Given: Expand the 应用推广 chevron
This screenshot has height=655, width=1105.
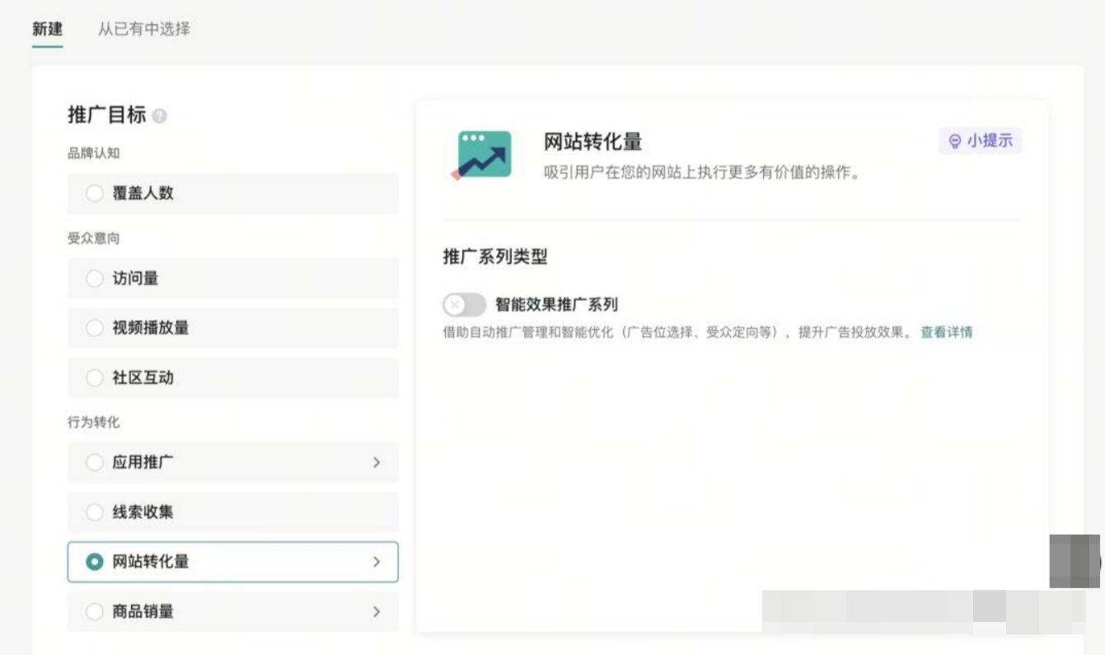Looking at the screenshot, I should [377, 462].
